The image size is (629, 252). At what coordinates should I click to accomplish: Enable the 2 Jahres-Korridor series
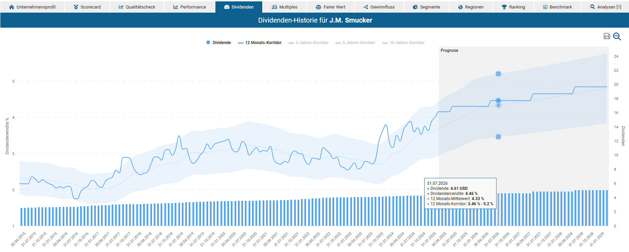click(x=309, y=43)
